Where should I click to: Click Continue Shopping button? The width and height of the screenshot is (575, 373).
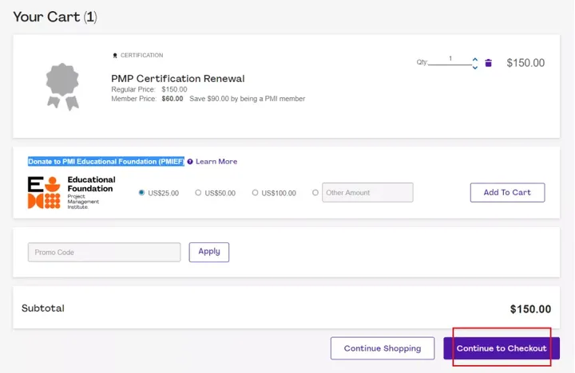[383, 348]
